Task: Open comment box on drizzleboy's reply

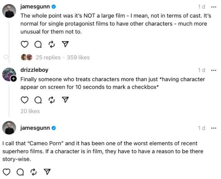Action: point(38,100)
